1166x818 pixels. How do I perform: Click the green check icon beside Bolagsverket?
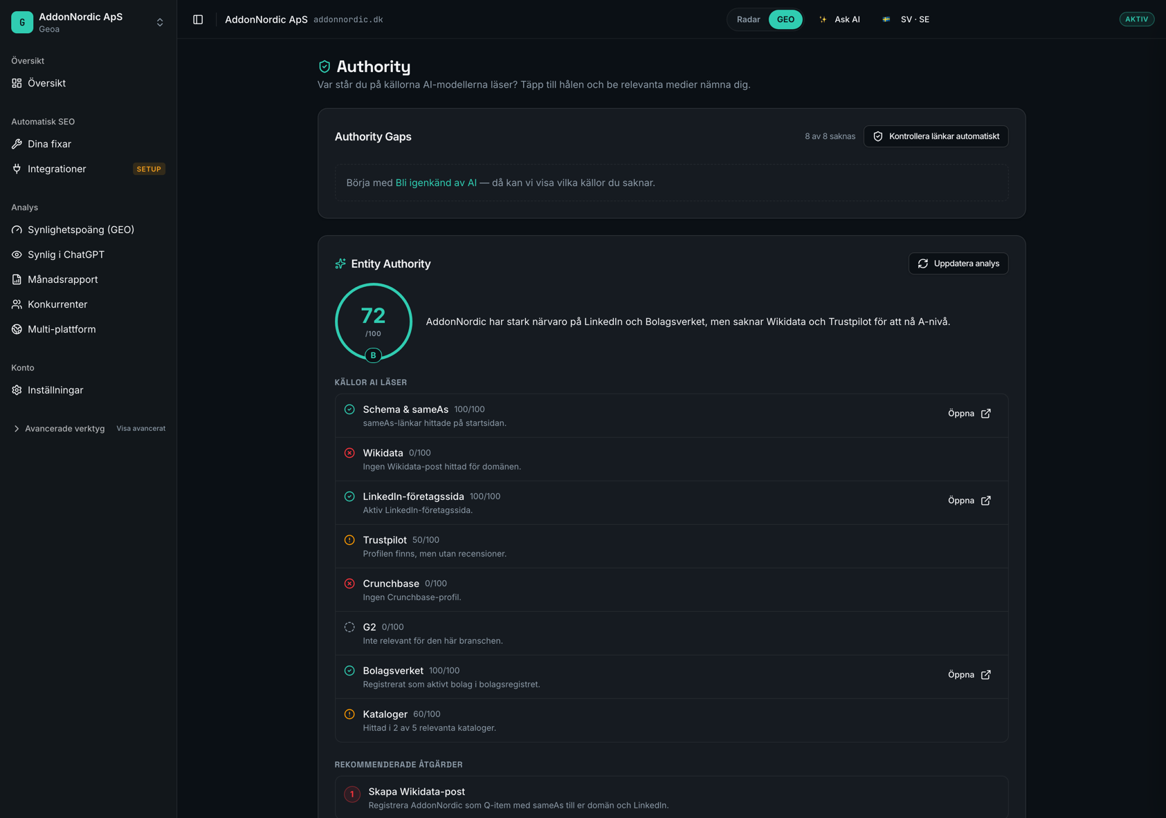click(x=349, y=671)
